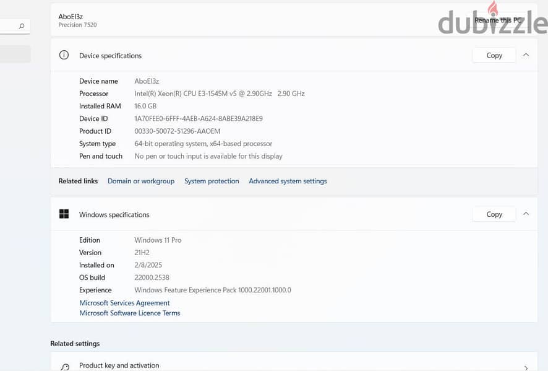The width and height of the screenshot is (548, 371).
Task: Open Microsoft Software Licence Terms
Action: (x=130, y=313)
